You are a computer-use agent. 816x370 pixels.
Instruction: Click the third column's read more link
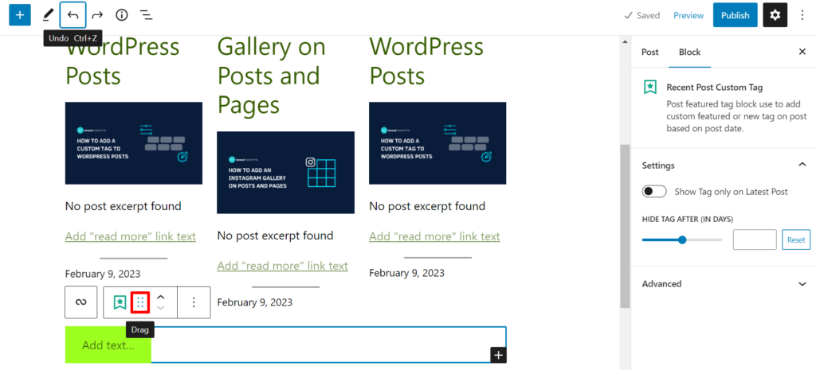[x=434, y=236]
